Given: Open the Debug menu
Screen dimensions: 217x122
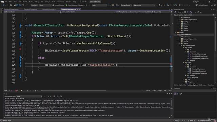Looking at the screenshot, I should point(37,2).
